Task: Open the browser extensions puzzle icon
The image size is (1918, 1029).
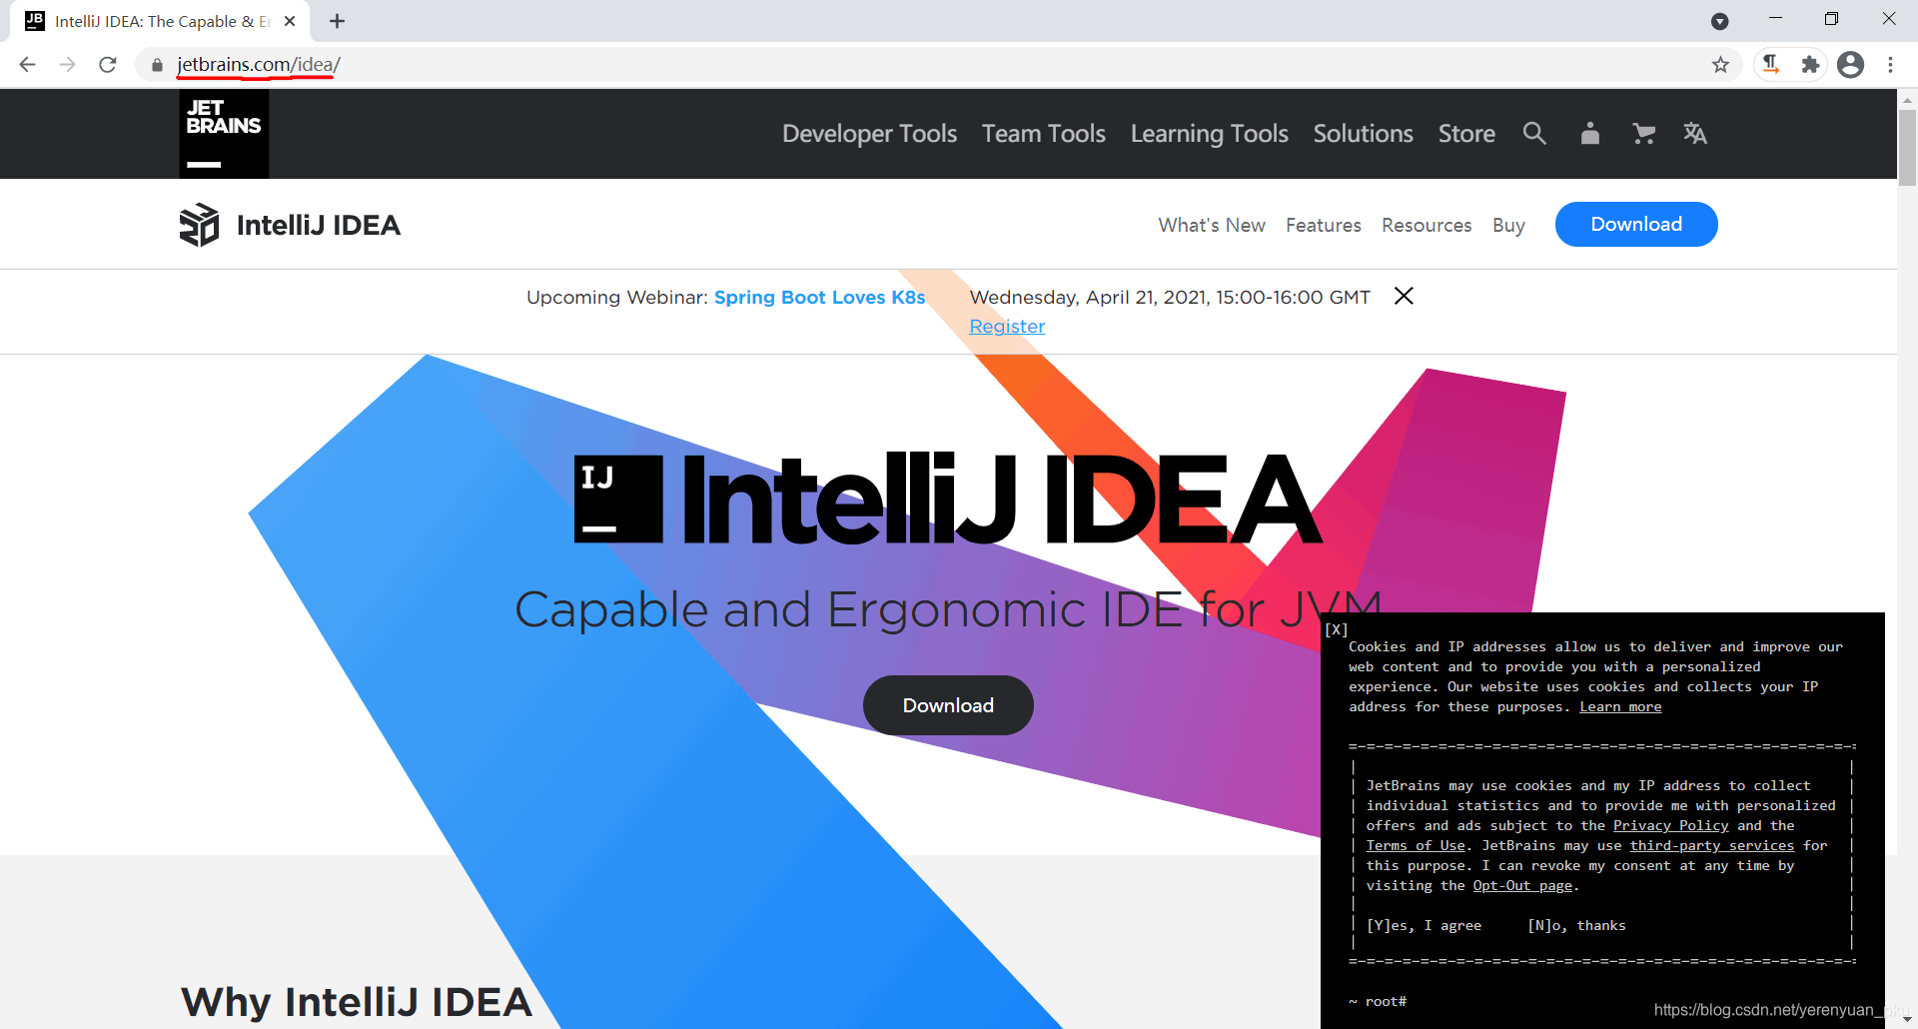Action: pos(1810,65)
